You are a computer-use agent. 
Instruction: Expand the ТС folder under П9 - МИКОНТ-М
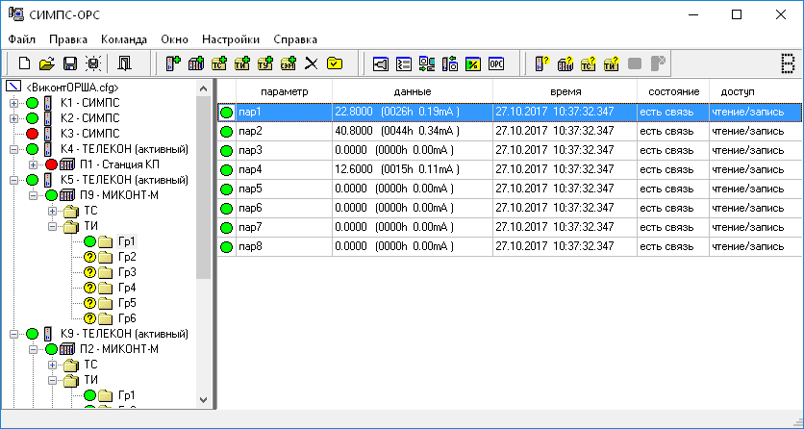tap(54, 211)
